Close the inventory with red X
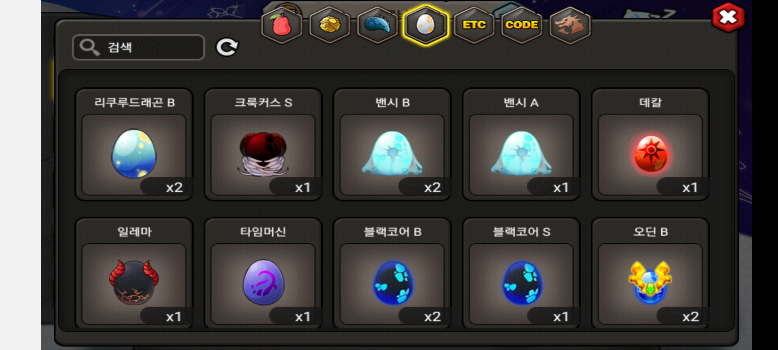This screenshot has height=350, width=778. (x=728, y=17)
